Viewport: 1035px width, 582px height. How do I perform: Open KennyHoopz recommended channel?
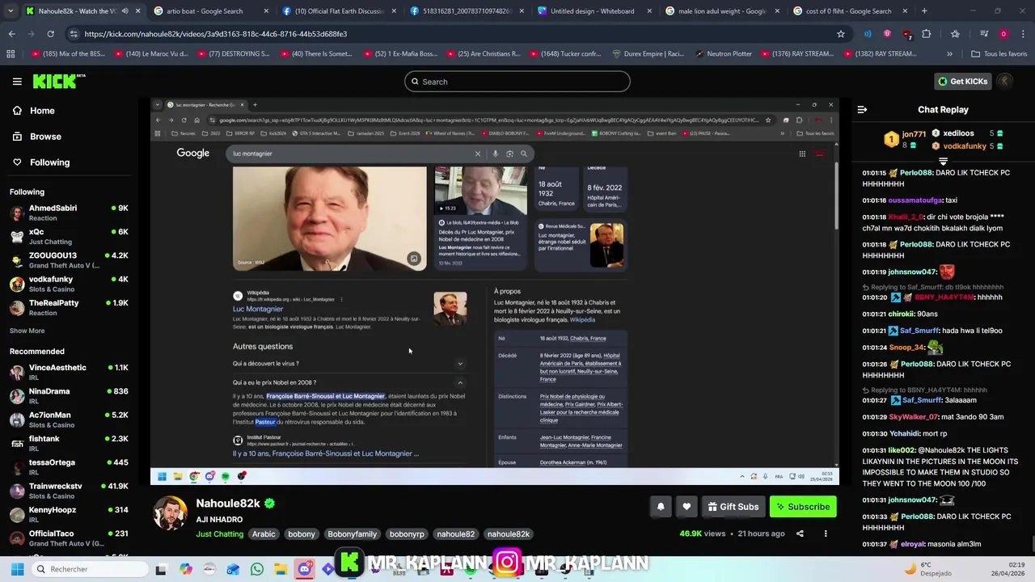[x=69, y=515]
